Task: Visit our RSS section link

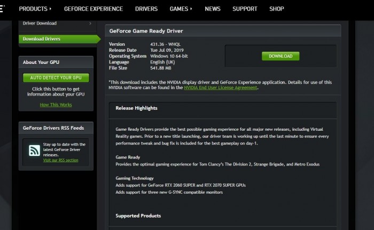Action: tap(60, 160)
